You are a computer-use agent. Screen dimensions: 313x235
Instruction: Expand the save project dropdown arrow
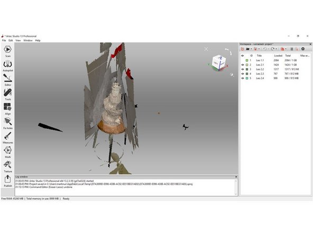click(x=259, y=49)
